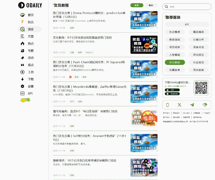Click the search input field
This screenshot has width=215, height=180.
click(x=187, y=7)
